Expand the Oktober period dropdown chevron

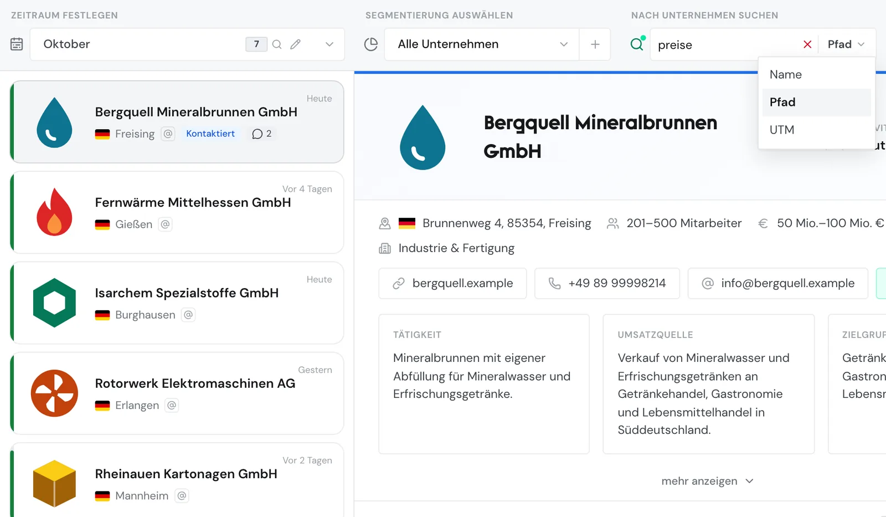click(329, 44)
